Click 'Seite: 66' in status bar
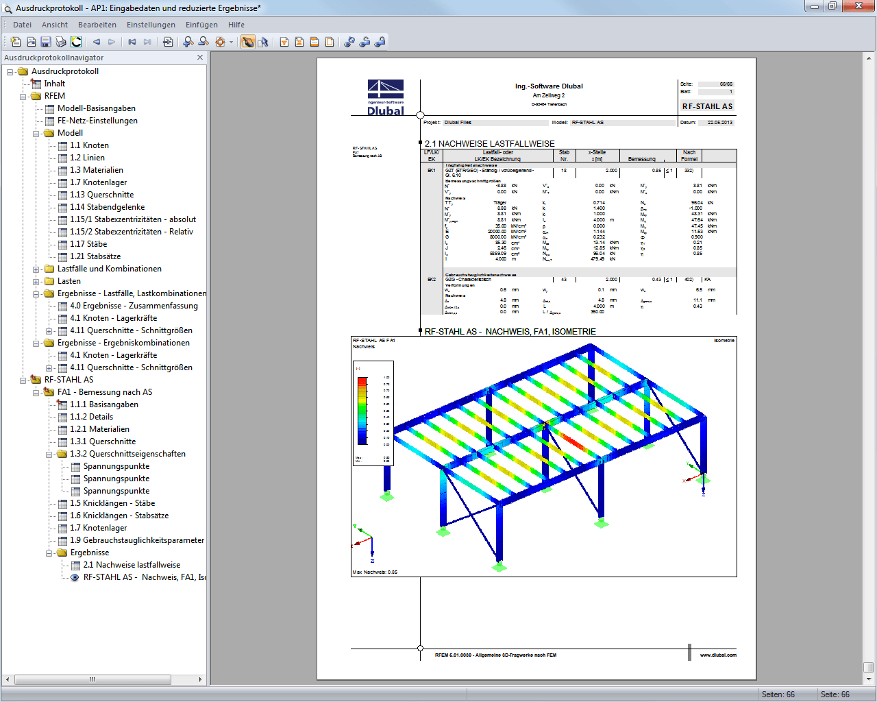 (x=835, y=694)
